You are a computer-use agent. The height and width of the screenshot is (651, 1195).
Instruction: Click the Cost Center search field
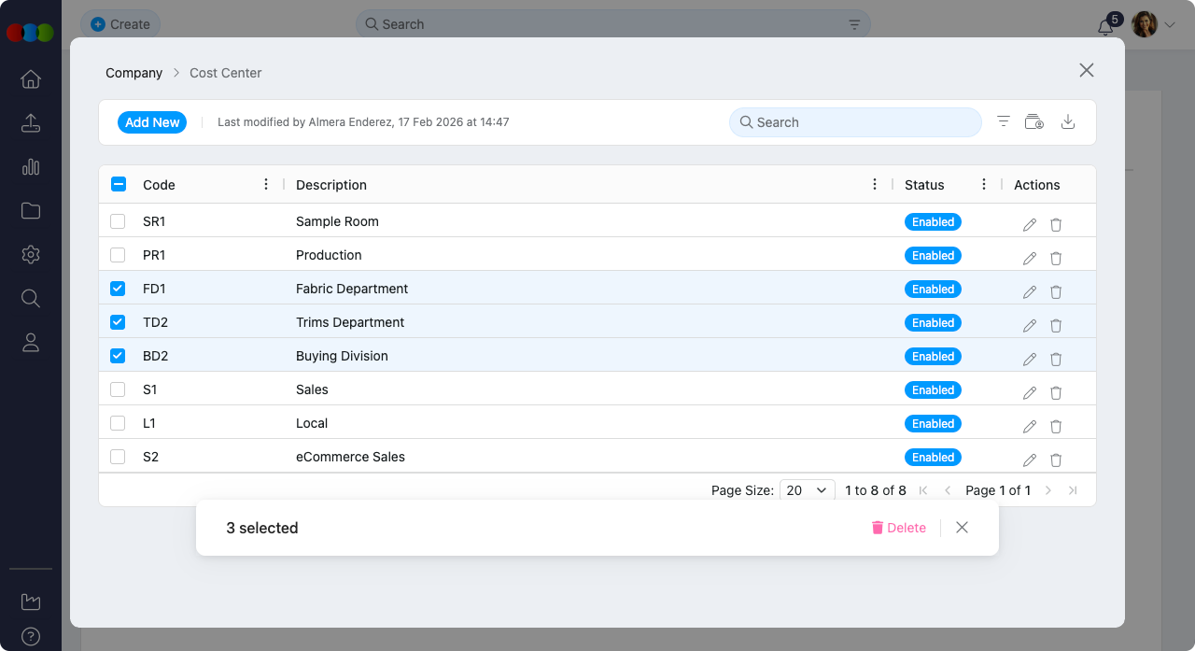click(x=854, y=122)
